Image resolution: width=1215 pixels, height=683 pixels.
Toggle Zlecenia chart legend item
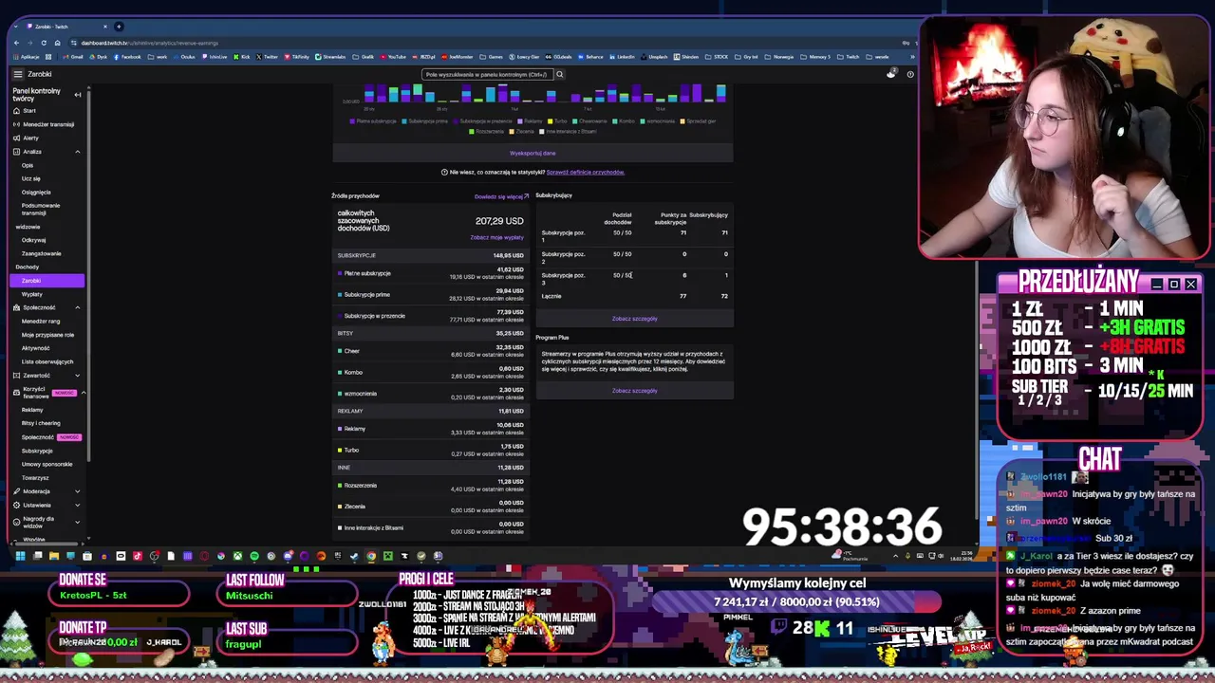click(x=520, y=132)
